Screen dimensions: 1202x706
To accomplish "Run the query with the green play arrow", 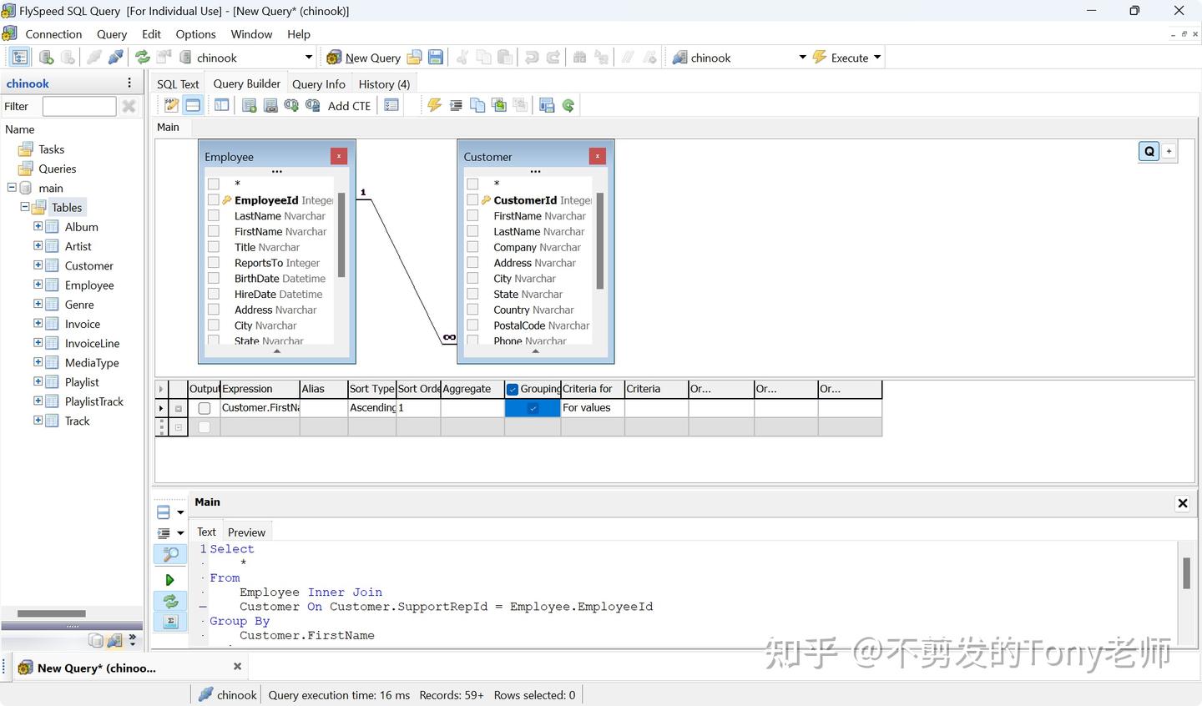I will point(169,578).
